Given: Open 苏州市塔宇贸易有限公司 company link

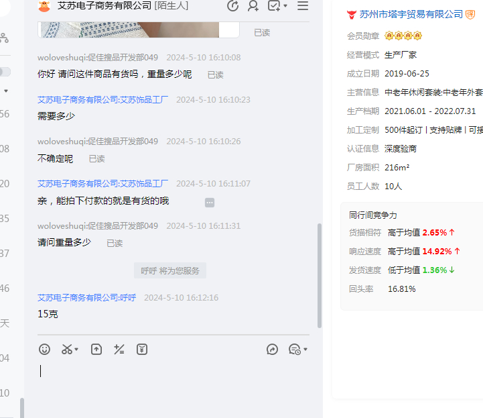Looking at the screenshot, I should point(411,14).
